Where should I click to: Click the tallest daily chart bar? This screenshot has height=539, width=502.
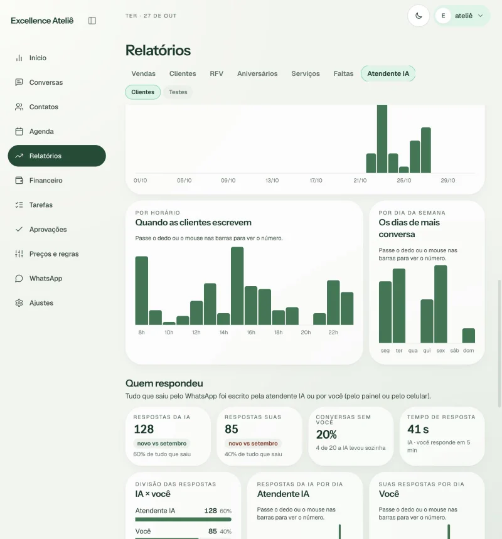382,139
